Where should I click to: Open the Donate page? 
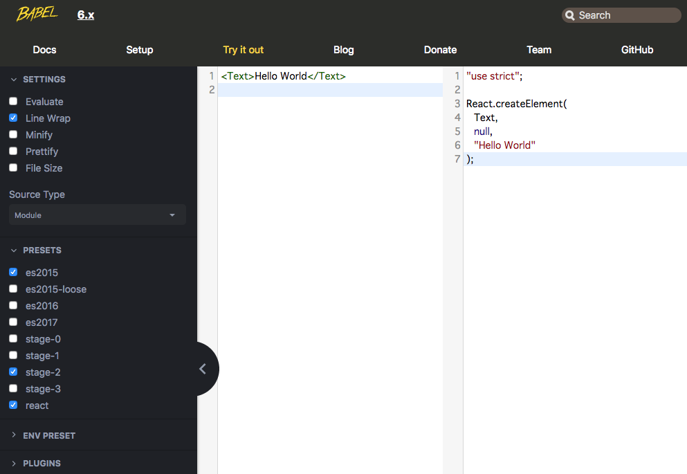click(x=440, y=49)
